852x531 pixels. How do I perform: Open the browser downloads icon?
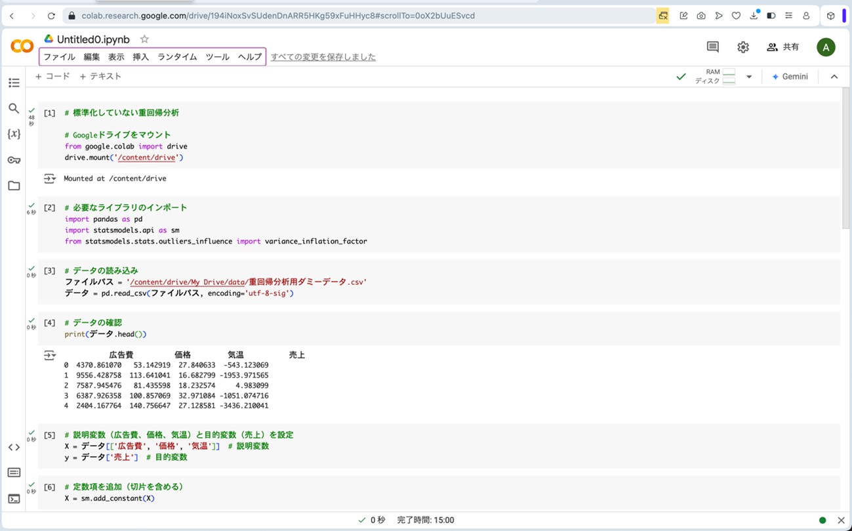pos(754,16)
